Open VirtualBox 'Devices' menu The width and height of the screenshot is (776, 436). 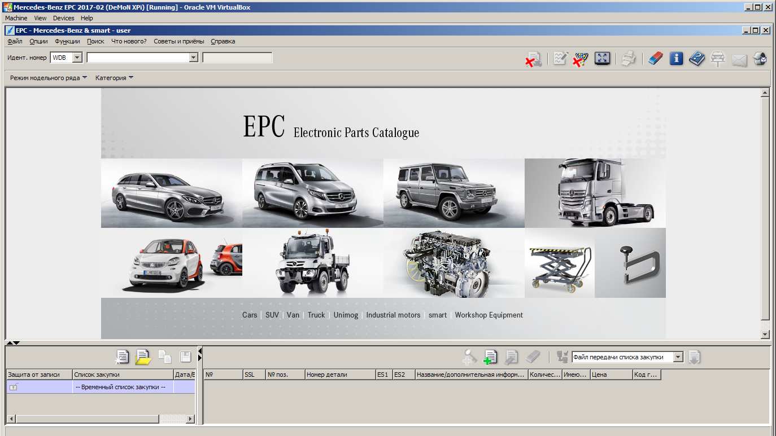tap(64, 18)
